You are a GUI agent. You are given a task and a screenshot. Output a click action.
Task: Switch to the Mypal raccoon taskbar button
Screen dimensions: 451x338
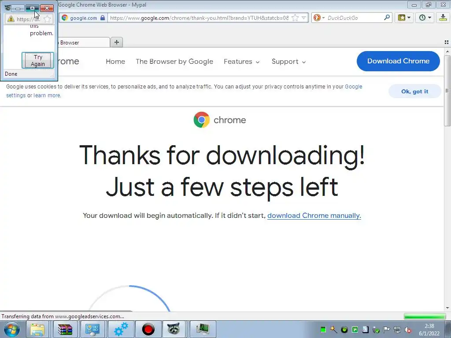(174, 329)
